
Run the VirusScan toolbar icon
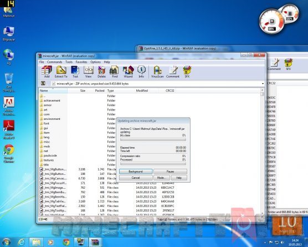click(157, 72)
